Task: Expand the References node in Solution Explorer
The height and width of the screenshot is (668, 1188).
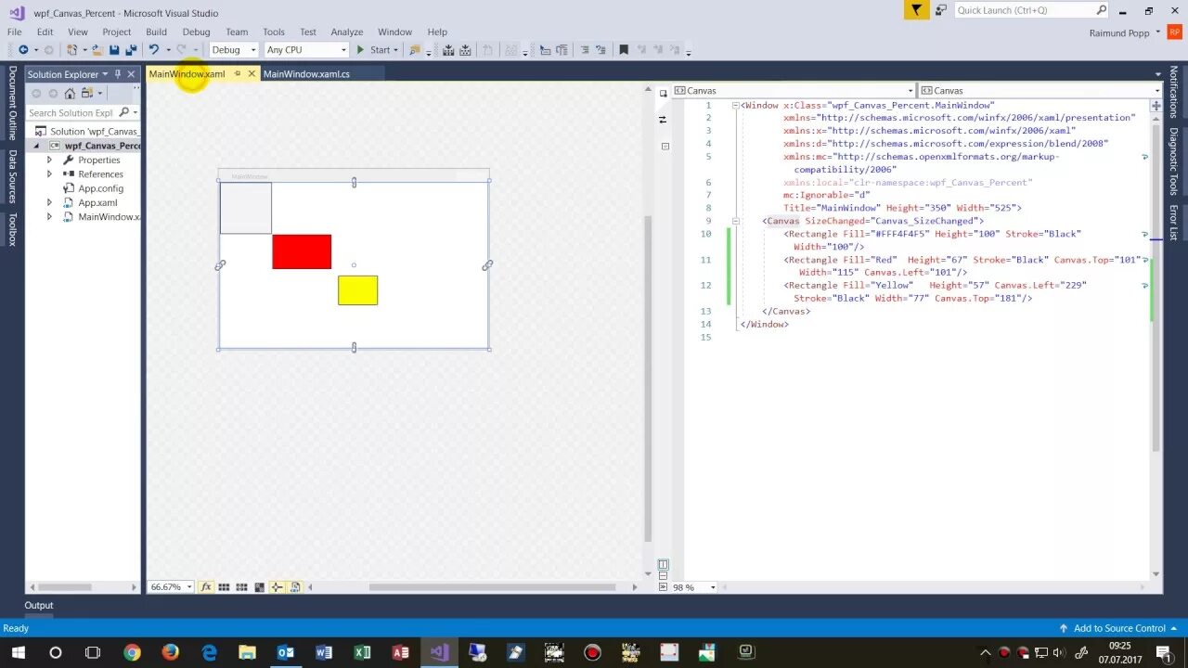Action: [50, 173]
